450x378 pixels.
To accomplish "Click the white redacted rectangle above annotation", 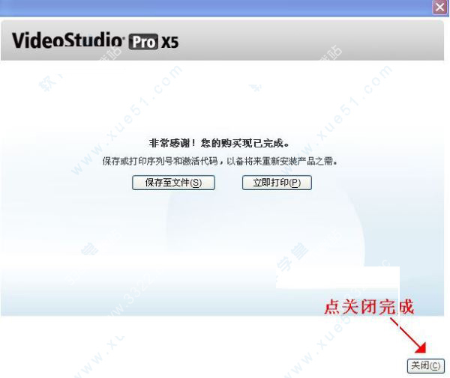I will click(337, 277).
